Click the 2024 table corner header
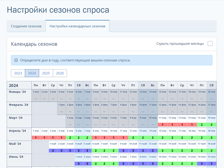The height and width of the screenshot is (168, 224). click(x=19, y=85)
